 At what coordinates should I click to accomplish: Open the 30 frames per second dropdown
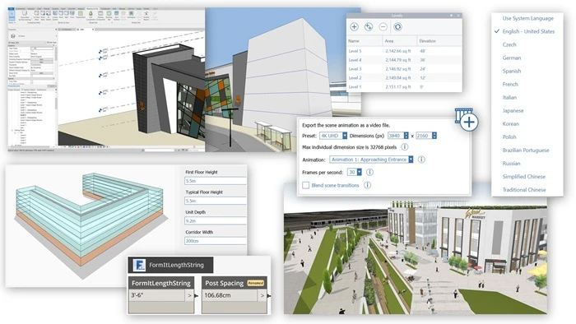point(355,172)
